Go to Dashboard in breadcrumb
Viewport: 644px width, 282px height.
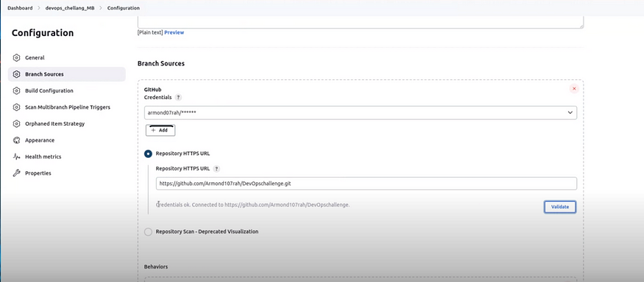pos(20,8)
